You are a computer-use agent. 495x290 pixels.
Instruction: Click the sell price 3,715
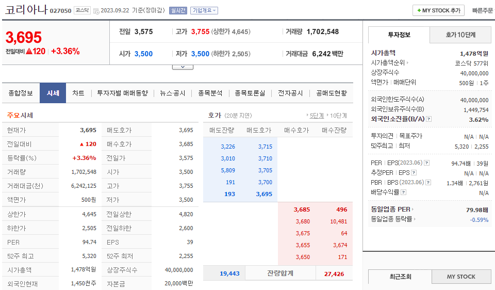tap(265, 147)
